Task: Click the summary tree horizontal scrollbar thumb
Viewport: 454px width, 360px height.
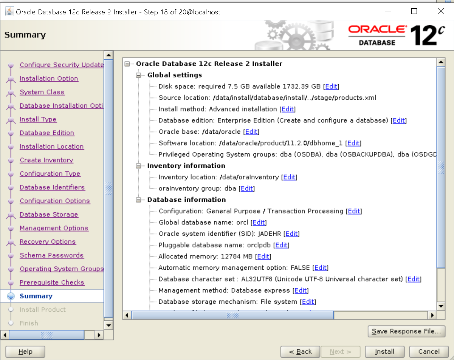Action: [x=232, y=315]
